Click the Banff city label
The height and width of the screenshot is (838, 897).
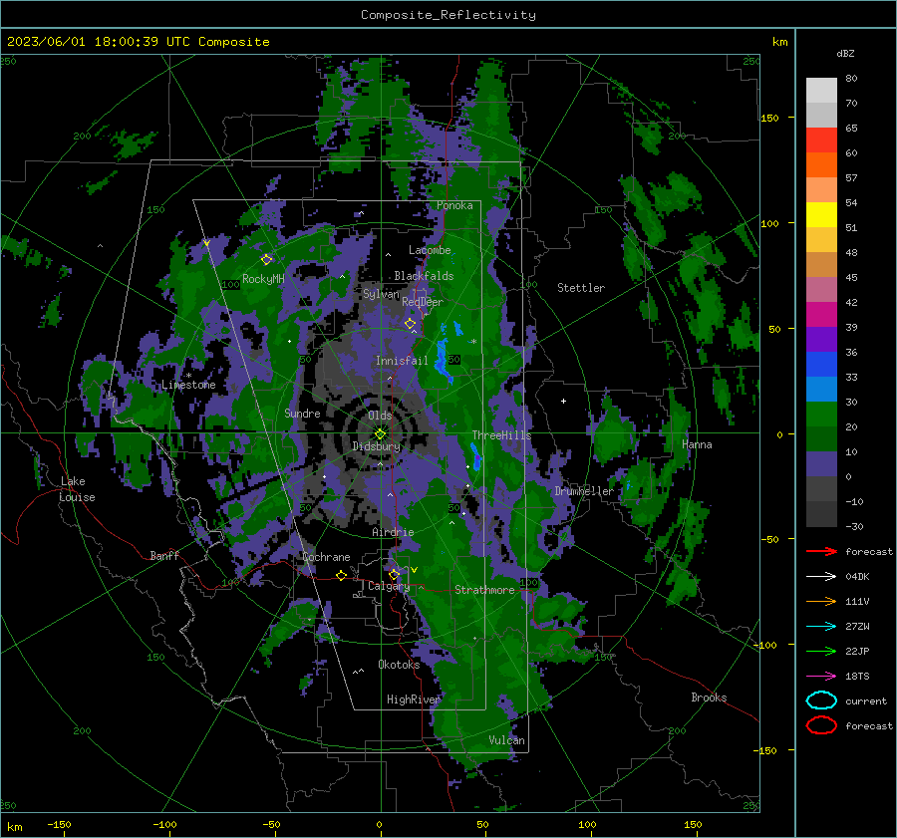click(164, 555)
